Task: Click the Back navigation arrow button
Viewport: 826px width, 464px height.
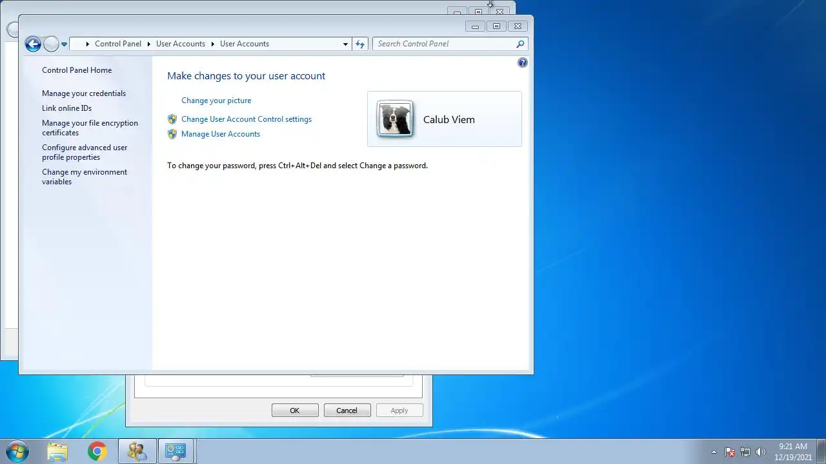Action: [33, 44]
